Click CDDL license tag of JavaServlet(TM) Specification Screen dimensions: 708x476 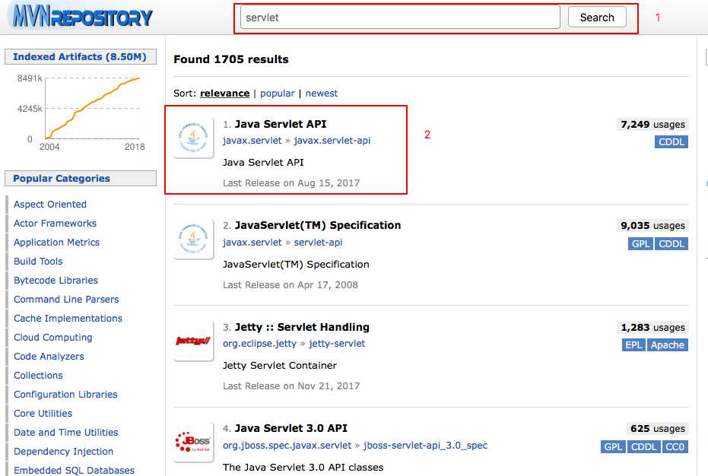(x=671, y=243)
